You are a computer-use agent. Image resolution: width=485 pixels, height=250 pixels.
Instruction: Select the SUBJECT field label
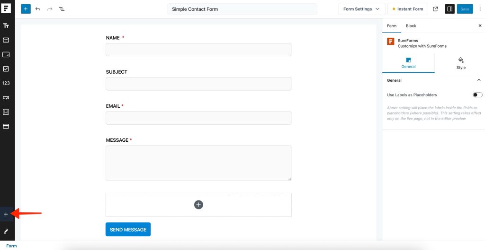117,72
